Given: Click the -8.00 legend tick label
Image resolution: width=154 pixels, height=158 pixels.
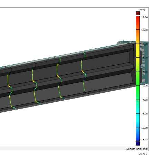Looking at the screenshot, I should (x=145, y=114).
